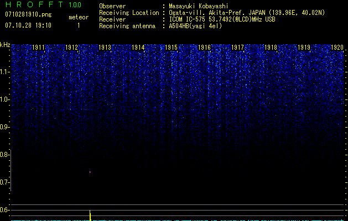Click the A504HB(yagi 4el) antenna text

coord(195,26)
